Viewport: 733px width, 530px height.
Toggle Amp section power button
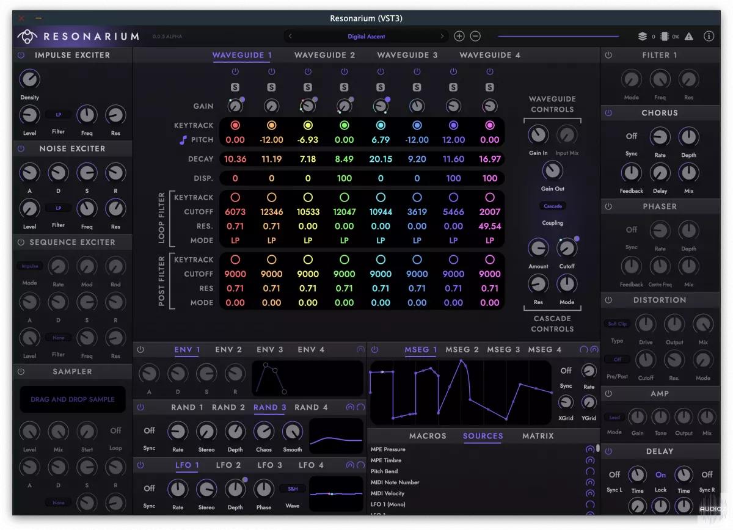click(x=608, y=394)
